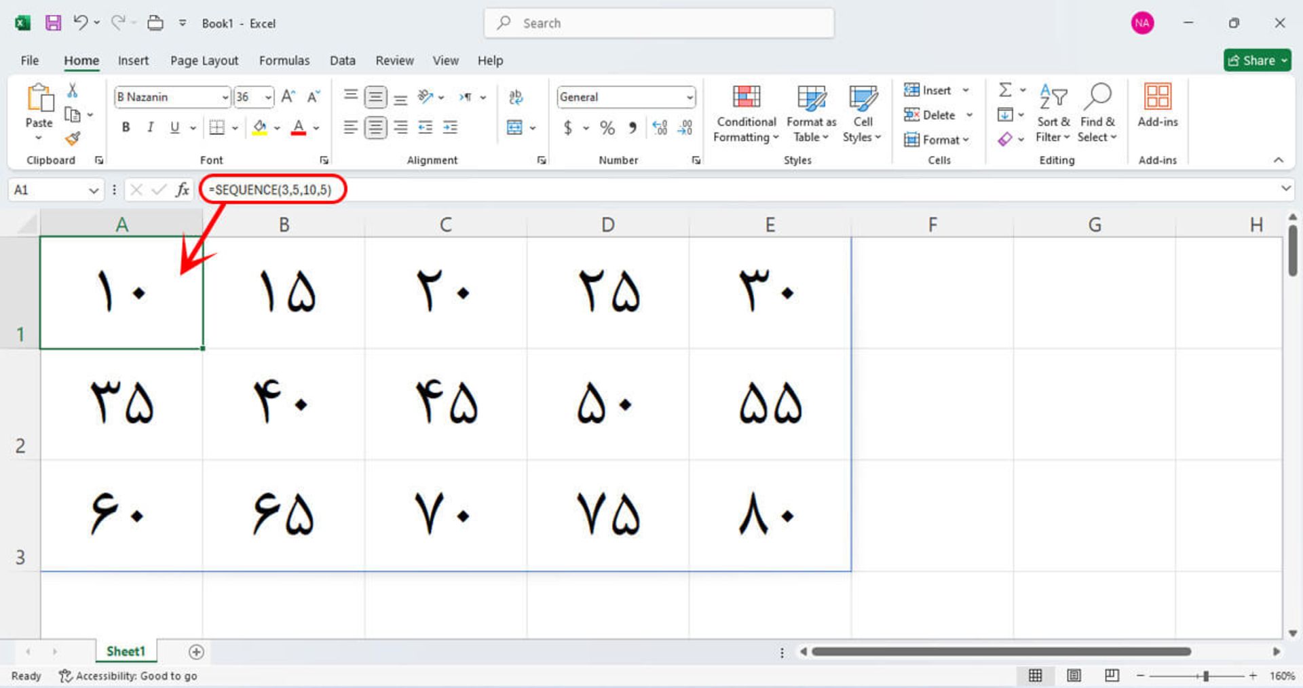The image size is (1303, 688).
Task: Click the Cut scissors icon
Action: 73,90
